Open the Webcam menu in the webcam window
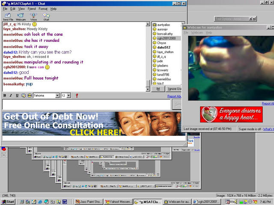 coord(197,32)
